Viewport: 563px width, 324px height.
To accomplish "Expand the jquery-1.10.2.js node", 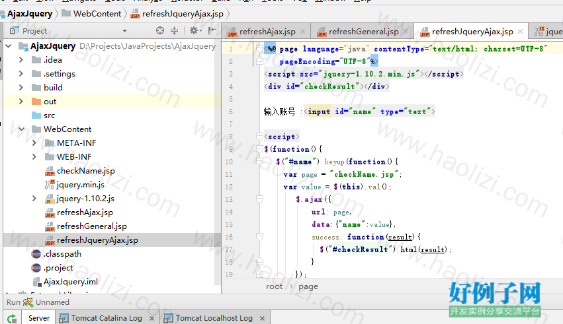I will (x=34, y=199).
